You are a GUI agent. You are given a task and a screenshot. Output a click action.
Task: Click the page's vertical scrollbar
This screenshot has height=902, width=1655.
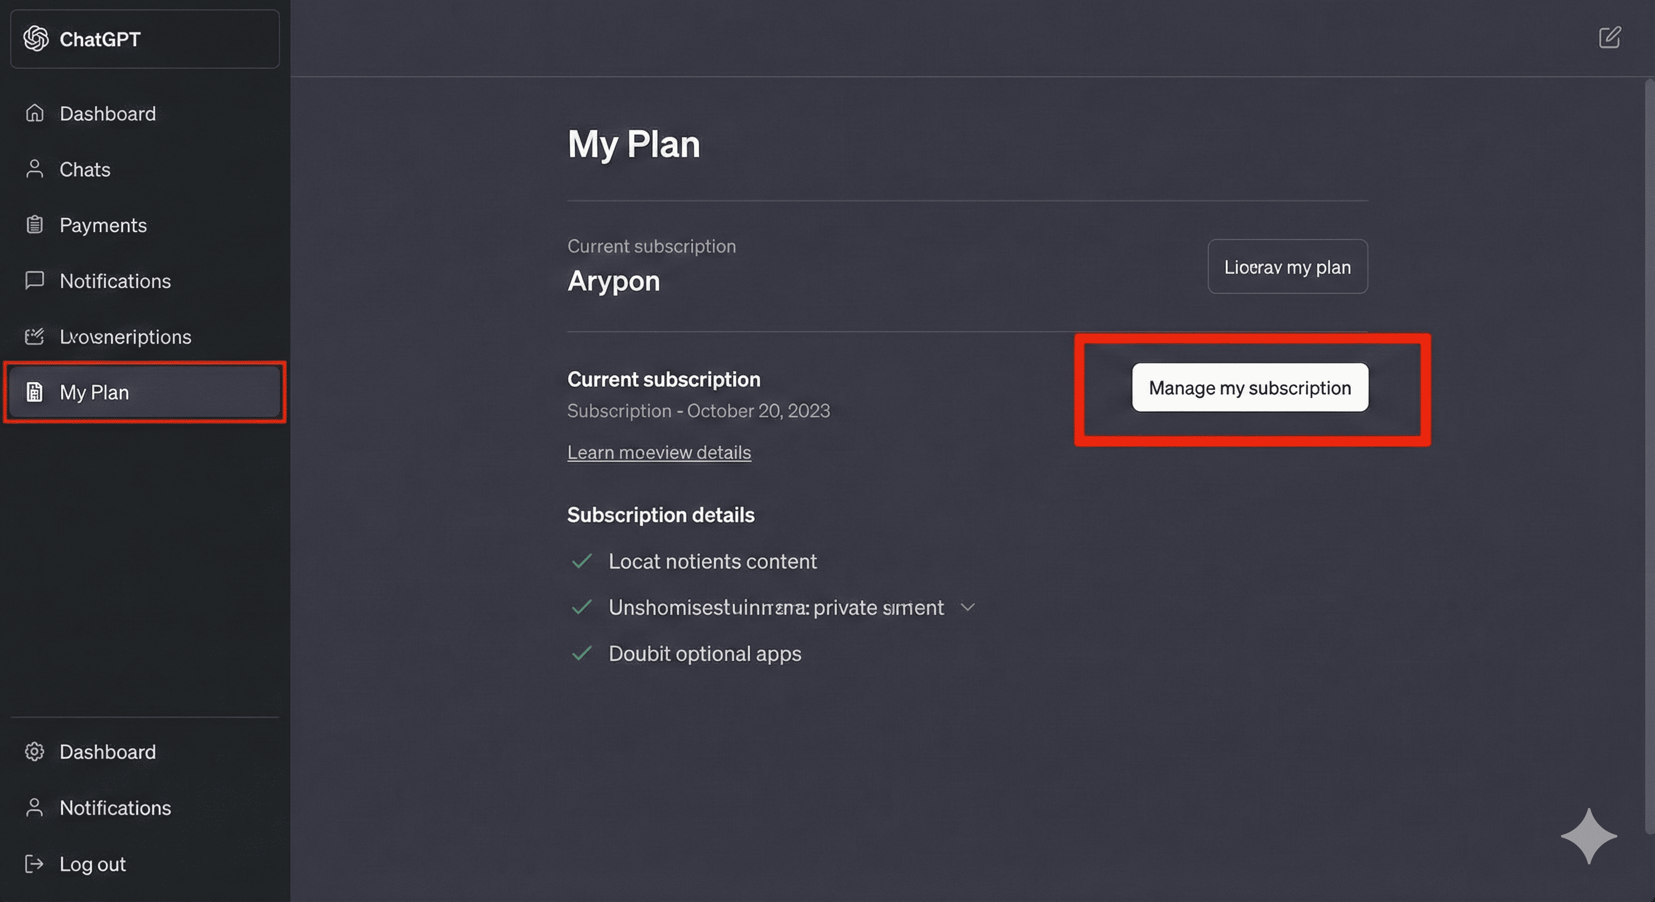1649,449
